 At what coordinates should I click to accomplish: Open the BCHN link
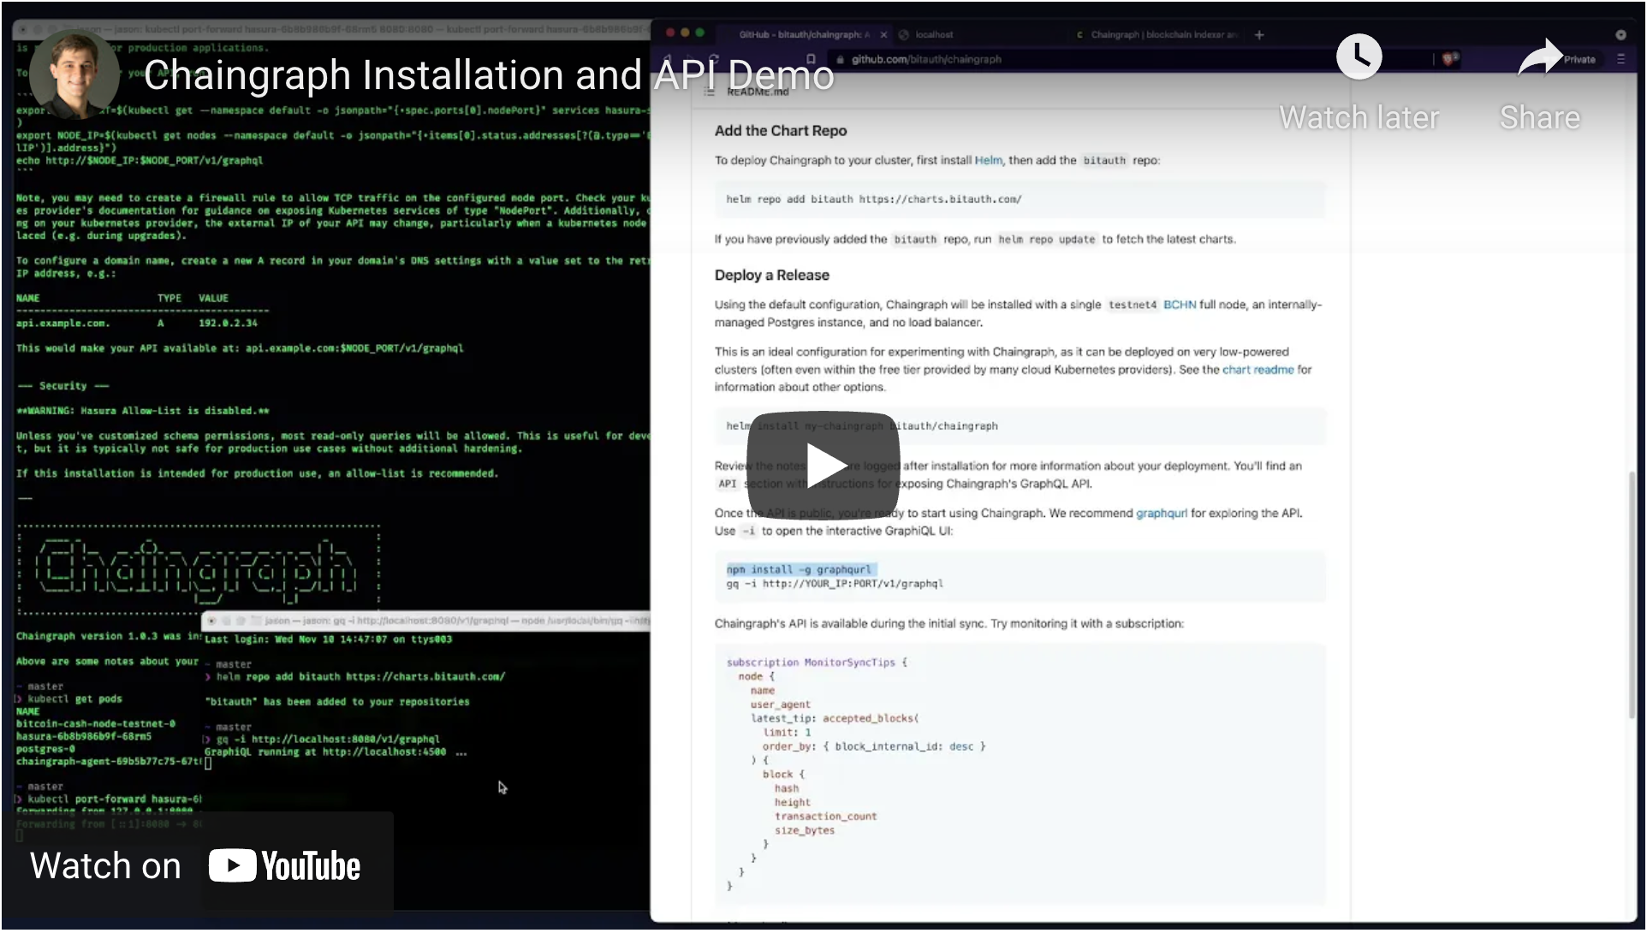pyautogui.click(x=1179, y=305)
